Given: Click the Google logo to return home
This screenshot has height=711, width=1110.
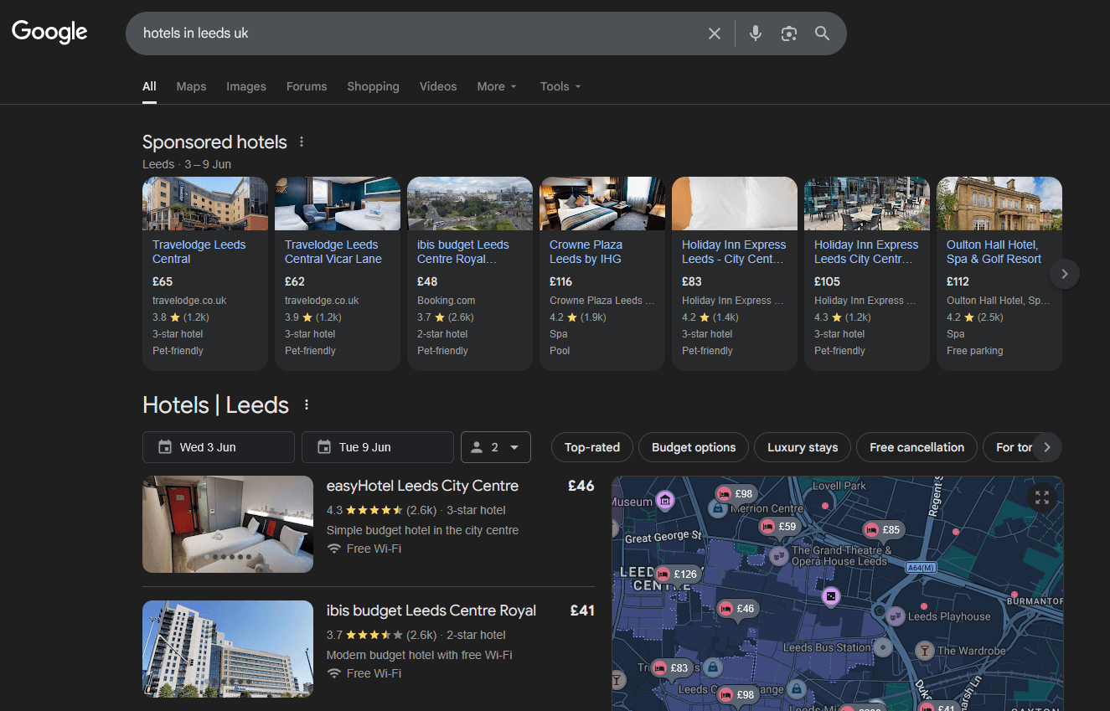Looking at the screenshot, I should pos(49,32).
